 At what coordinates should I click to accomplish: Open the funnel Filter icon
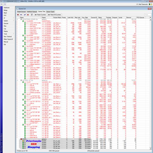(32, 15)
